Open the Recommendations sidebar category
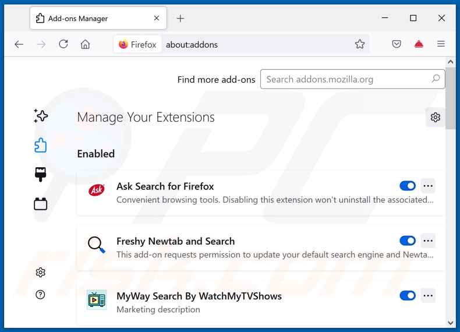460x332 pixels. pyautogui.click(x=40, y=116)
